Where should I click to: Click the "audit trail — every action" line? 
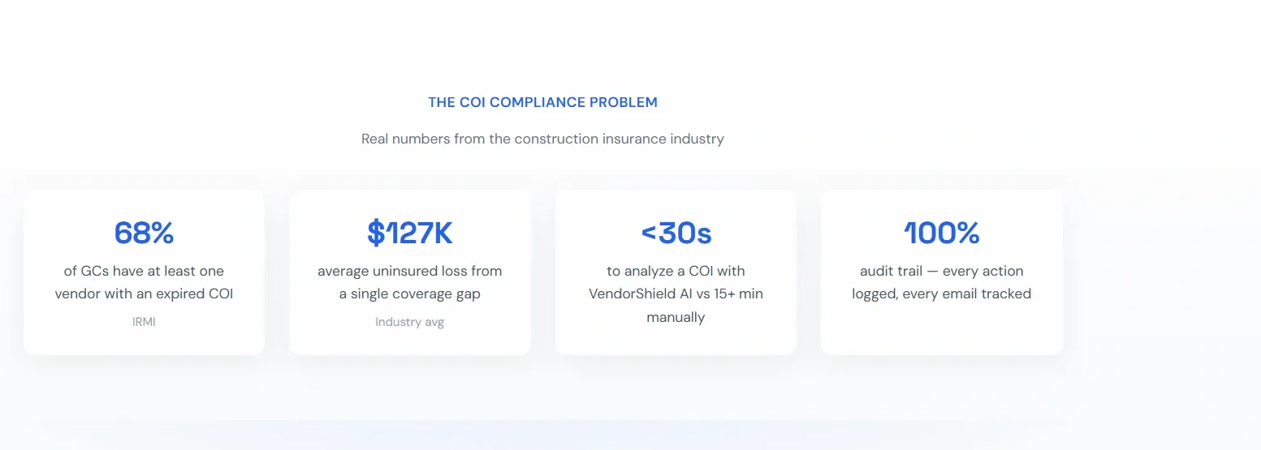[941, 271]
